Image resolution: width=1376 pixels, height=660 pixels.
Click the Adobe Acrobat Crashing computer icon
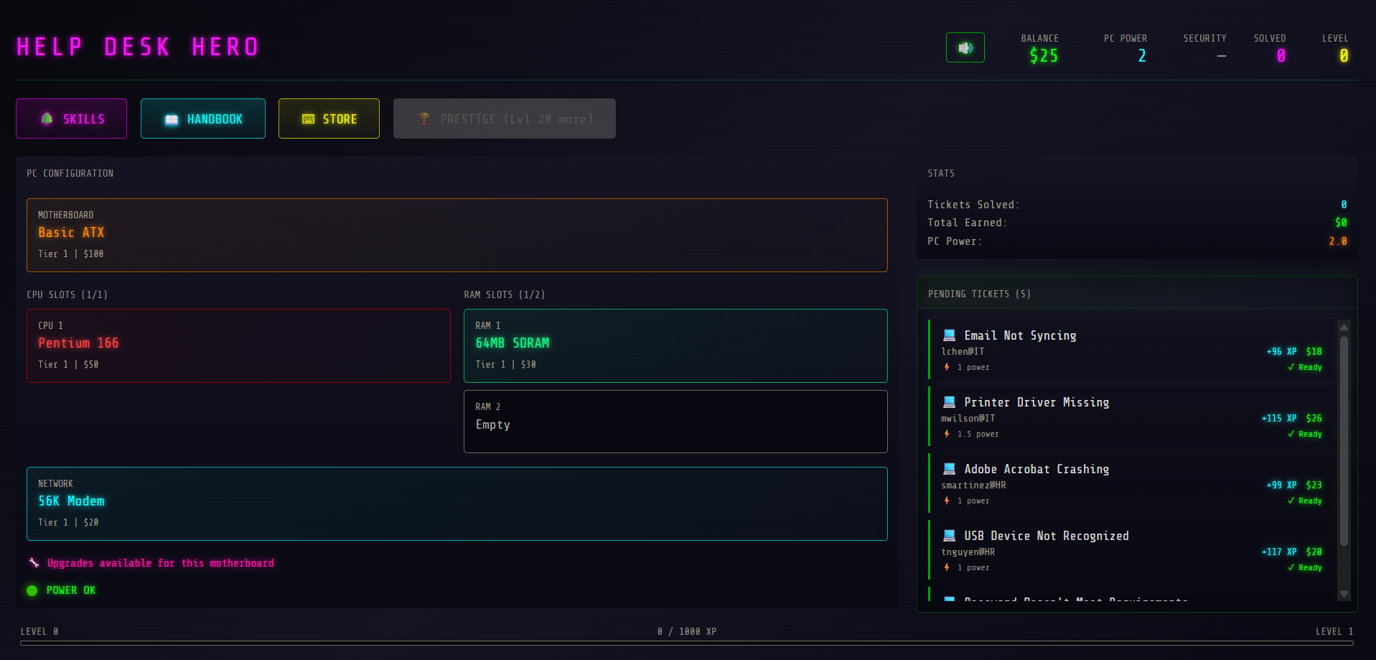(x=949, y=469)
